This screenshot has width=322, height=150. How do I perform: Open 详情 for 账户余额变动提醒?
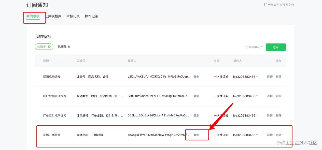click(270, 96)
